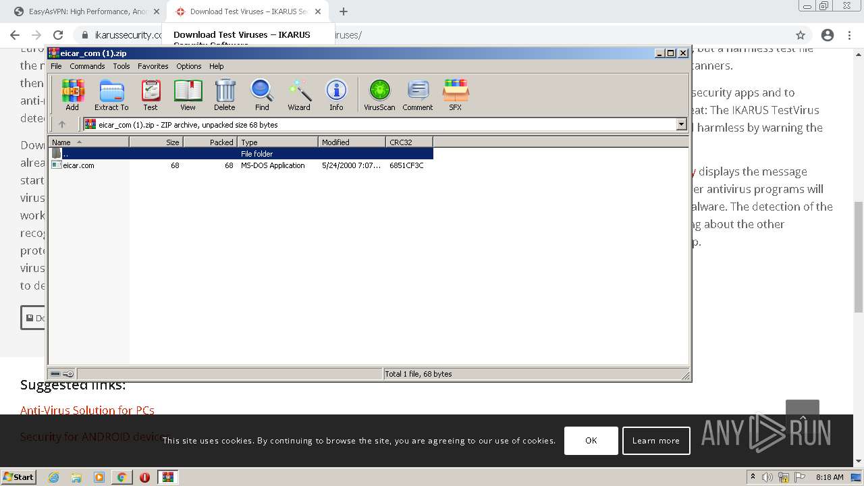Open the Tools menu
The height and width of the screenshot is (486, 864).
[122, 66]
